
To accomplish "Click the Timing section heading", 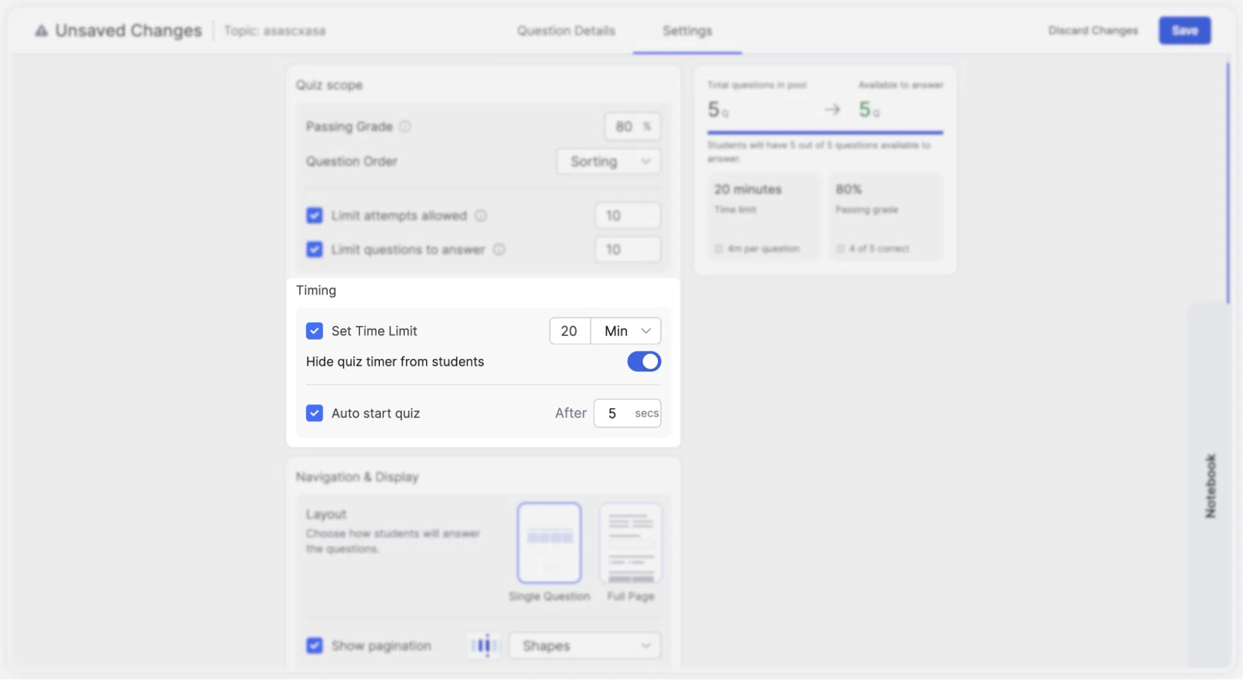I will [x=316, y=291].
